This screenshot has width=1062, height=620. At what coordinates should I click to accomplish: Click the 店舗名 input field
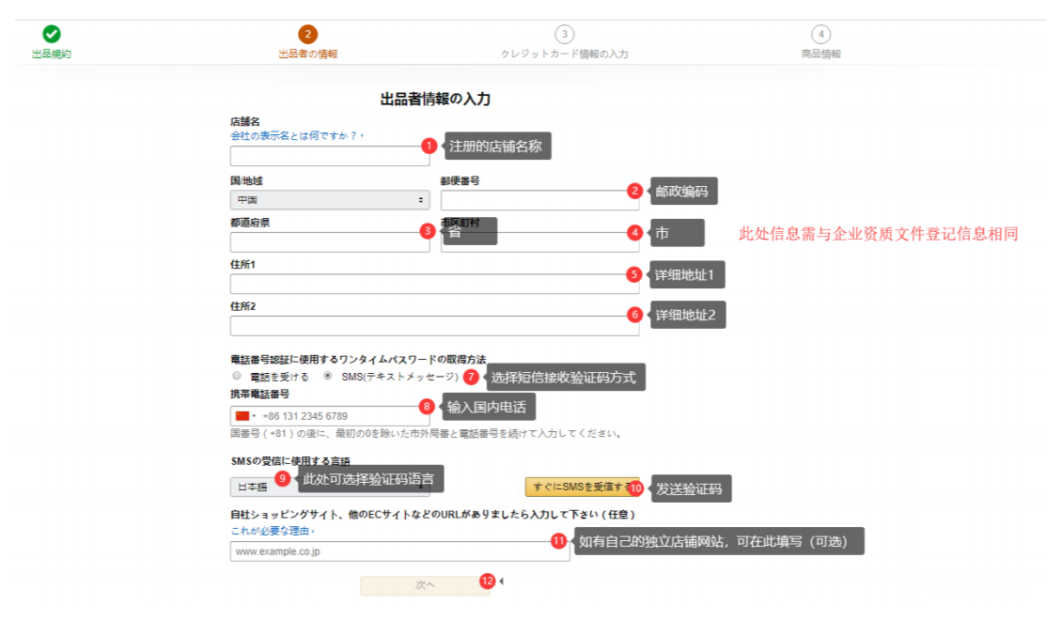pos(329,156)
